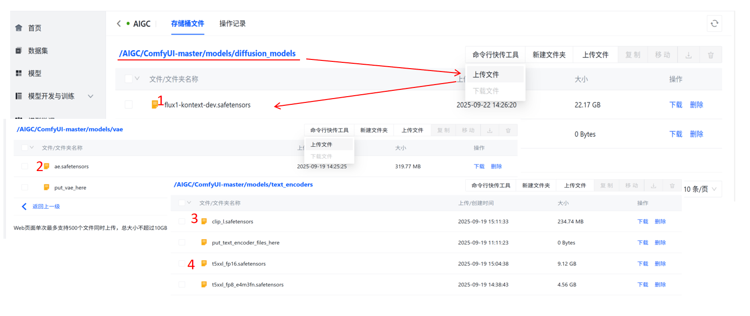Image resolution: width=750 pixels, height=316 pixels.
Task: Click download icon in vae panel toolbar
Action: (490, 130)
